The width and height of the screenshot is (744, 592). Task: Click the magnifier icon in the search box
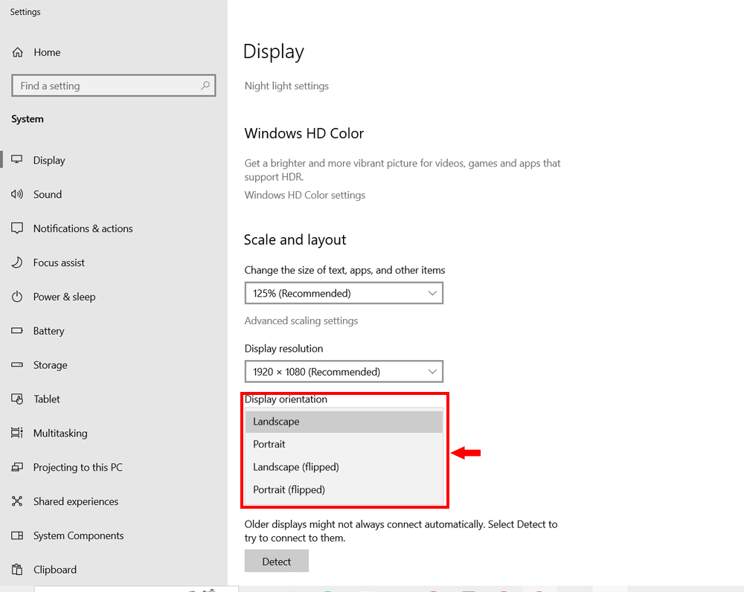205,86
